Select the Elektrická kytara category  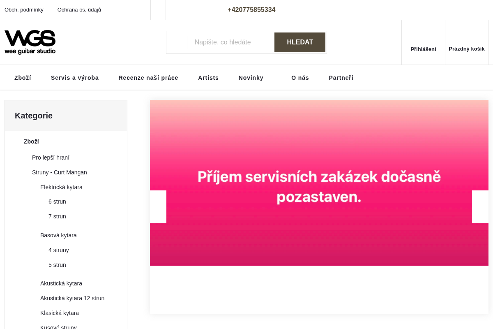[x=61, y=187]
